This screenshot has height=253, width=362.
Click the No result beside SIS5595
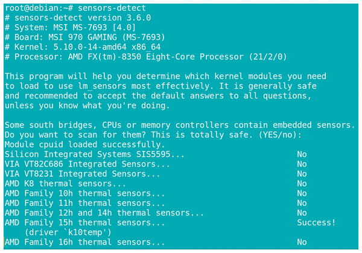pos(302,155)
